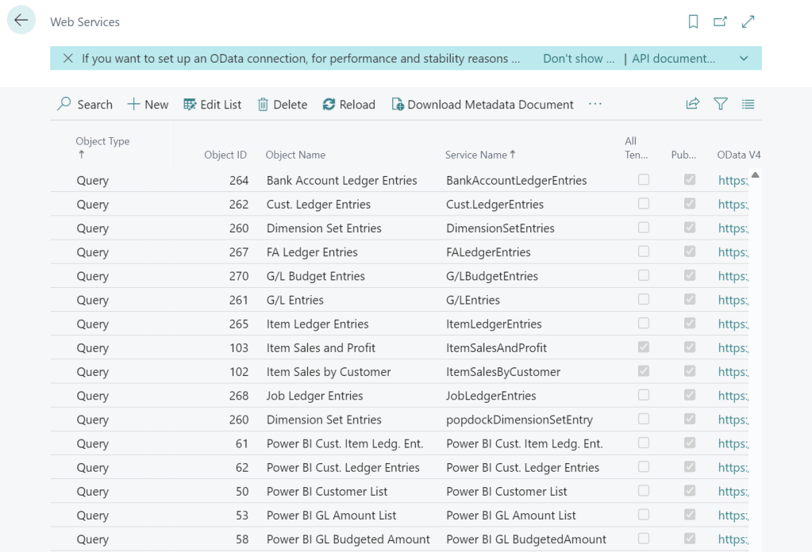Screen dimensions: 812x552
Task: Select the ItemSalesAndProfit service name cell
Action: point(496,347)
